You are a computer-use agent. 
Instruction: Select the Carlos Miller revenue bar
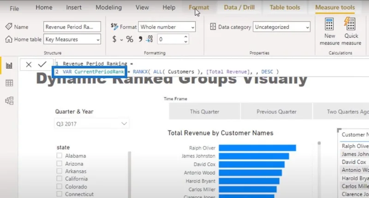(x=248, y=189)
